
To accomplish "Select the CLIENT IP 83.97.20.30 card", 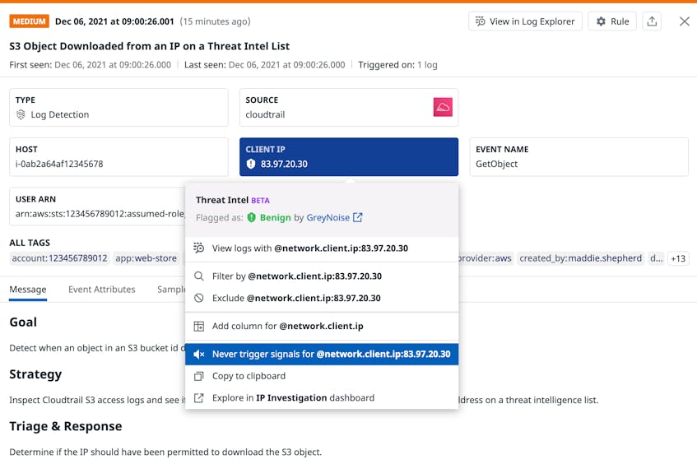I will [x=349, y=157].
